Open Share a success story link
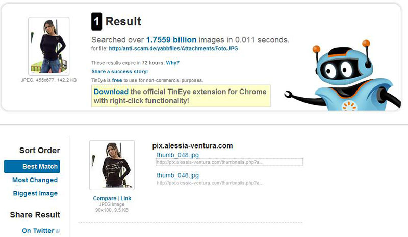Image resolution: width=408 pixels, height=237 pixels. (120, 71)
